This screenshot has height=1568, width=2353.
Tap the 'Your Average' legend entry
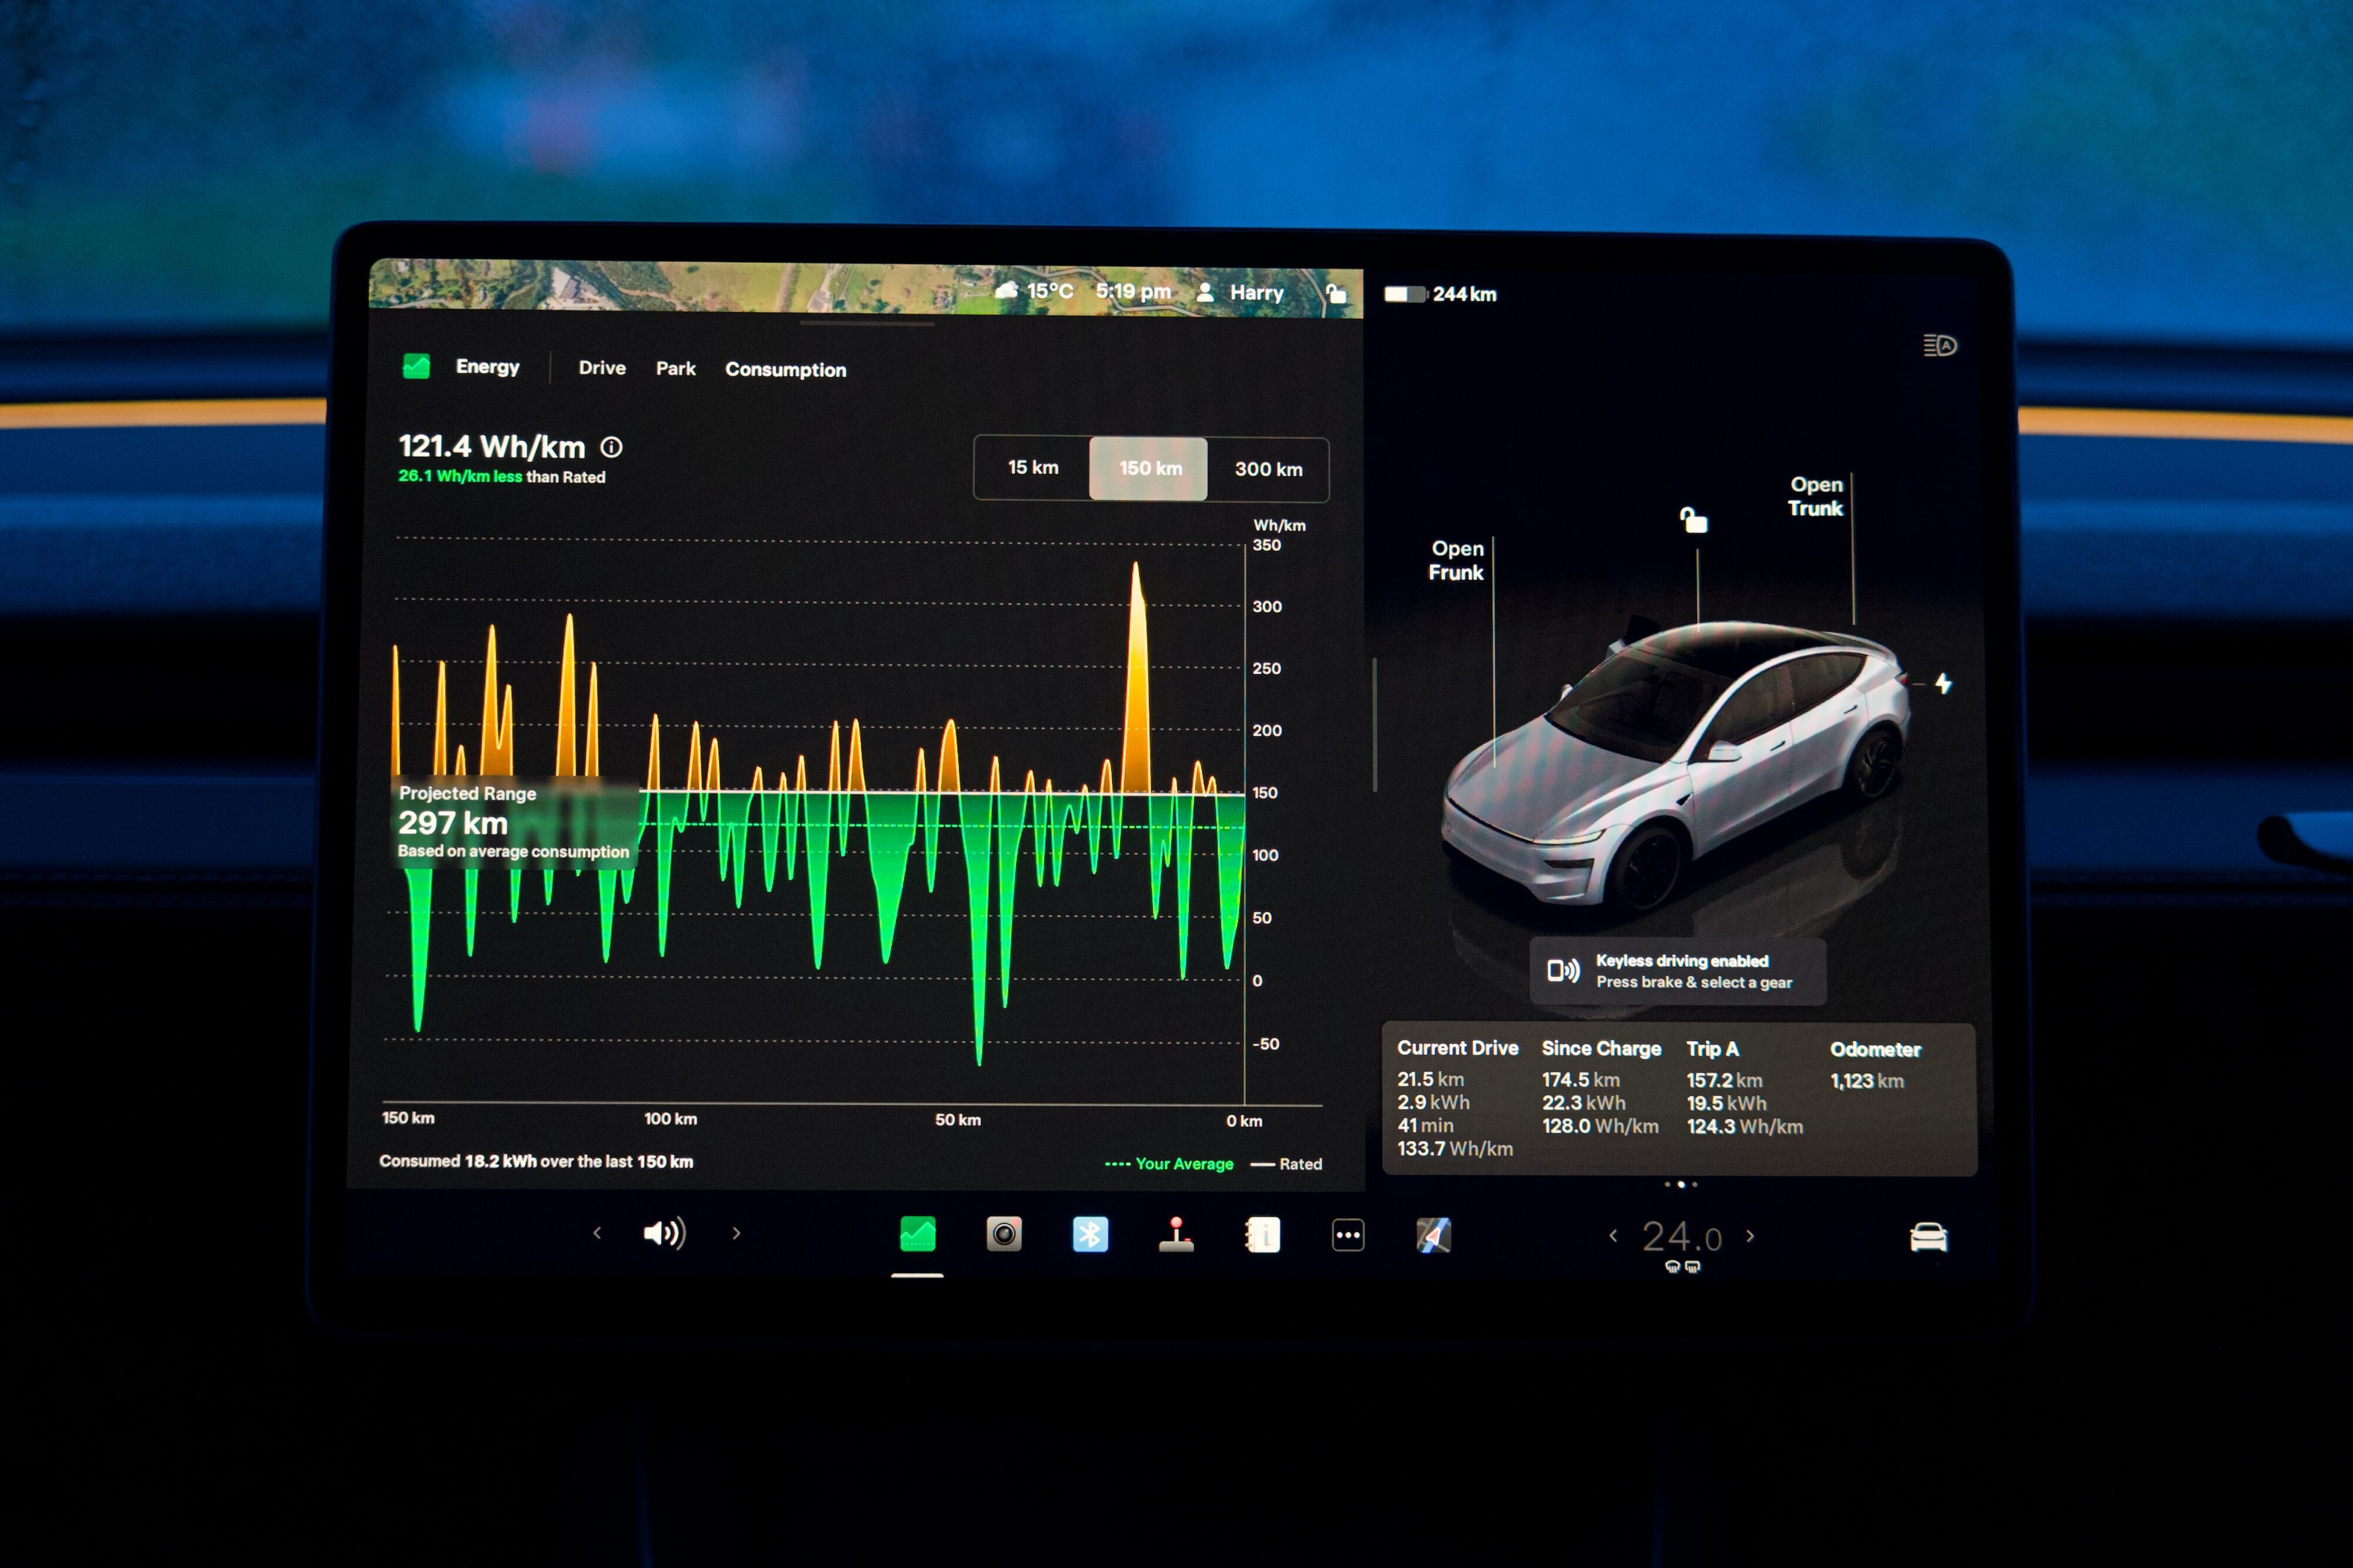(x=1168, y=1164)
